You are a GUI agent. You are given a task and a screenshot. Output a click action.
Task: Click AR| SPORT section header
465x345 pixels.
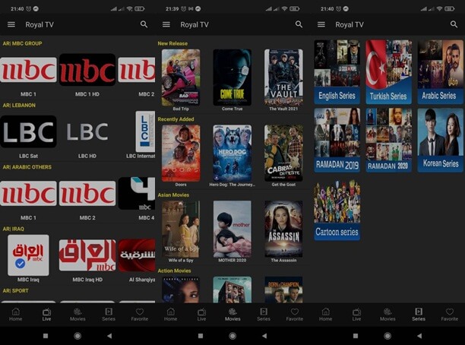click(x=15, y=291)
